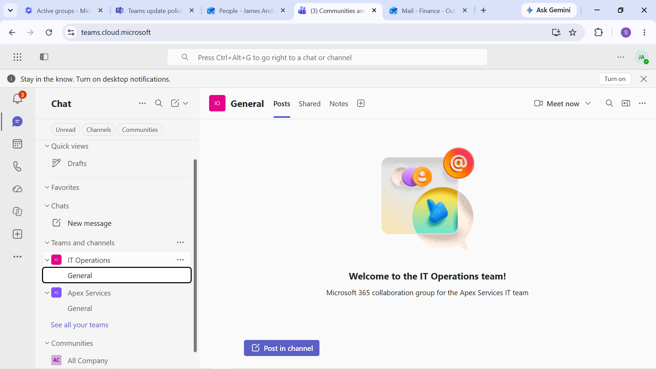Viewport: 656px width, 369px height.
Task: Open channel header more options ellipsis
Action: 642,103
